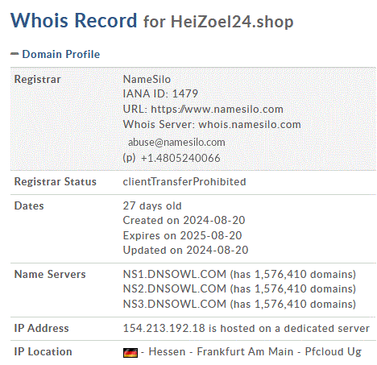Click the NS3.DNSOWL.COM name server
This screenshot has height=365, width=377.
coord(175,304)
